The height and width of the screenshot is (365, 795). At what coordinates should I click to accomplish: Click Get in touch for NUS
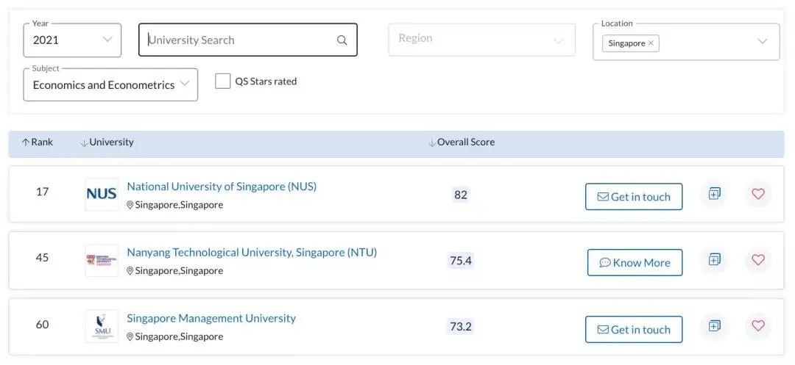tap(634, 197)
